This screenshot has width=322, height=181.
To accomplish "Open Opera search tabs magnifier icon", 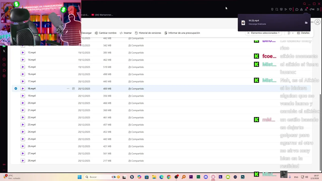I will (304, 4).
